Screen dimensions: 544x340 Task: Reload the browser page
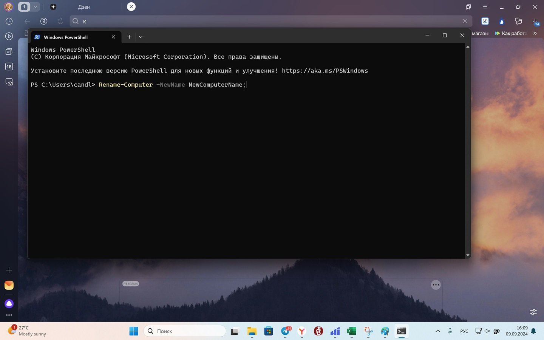pos(60,21)
